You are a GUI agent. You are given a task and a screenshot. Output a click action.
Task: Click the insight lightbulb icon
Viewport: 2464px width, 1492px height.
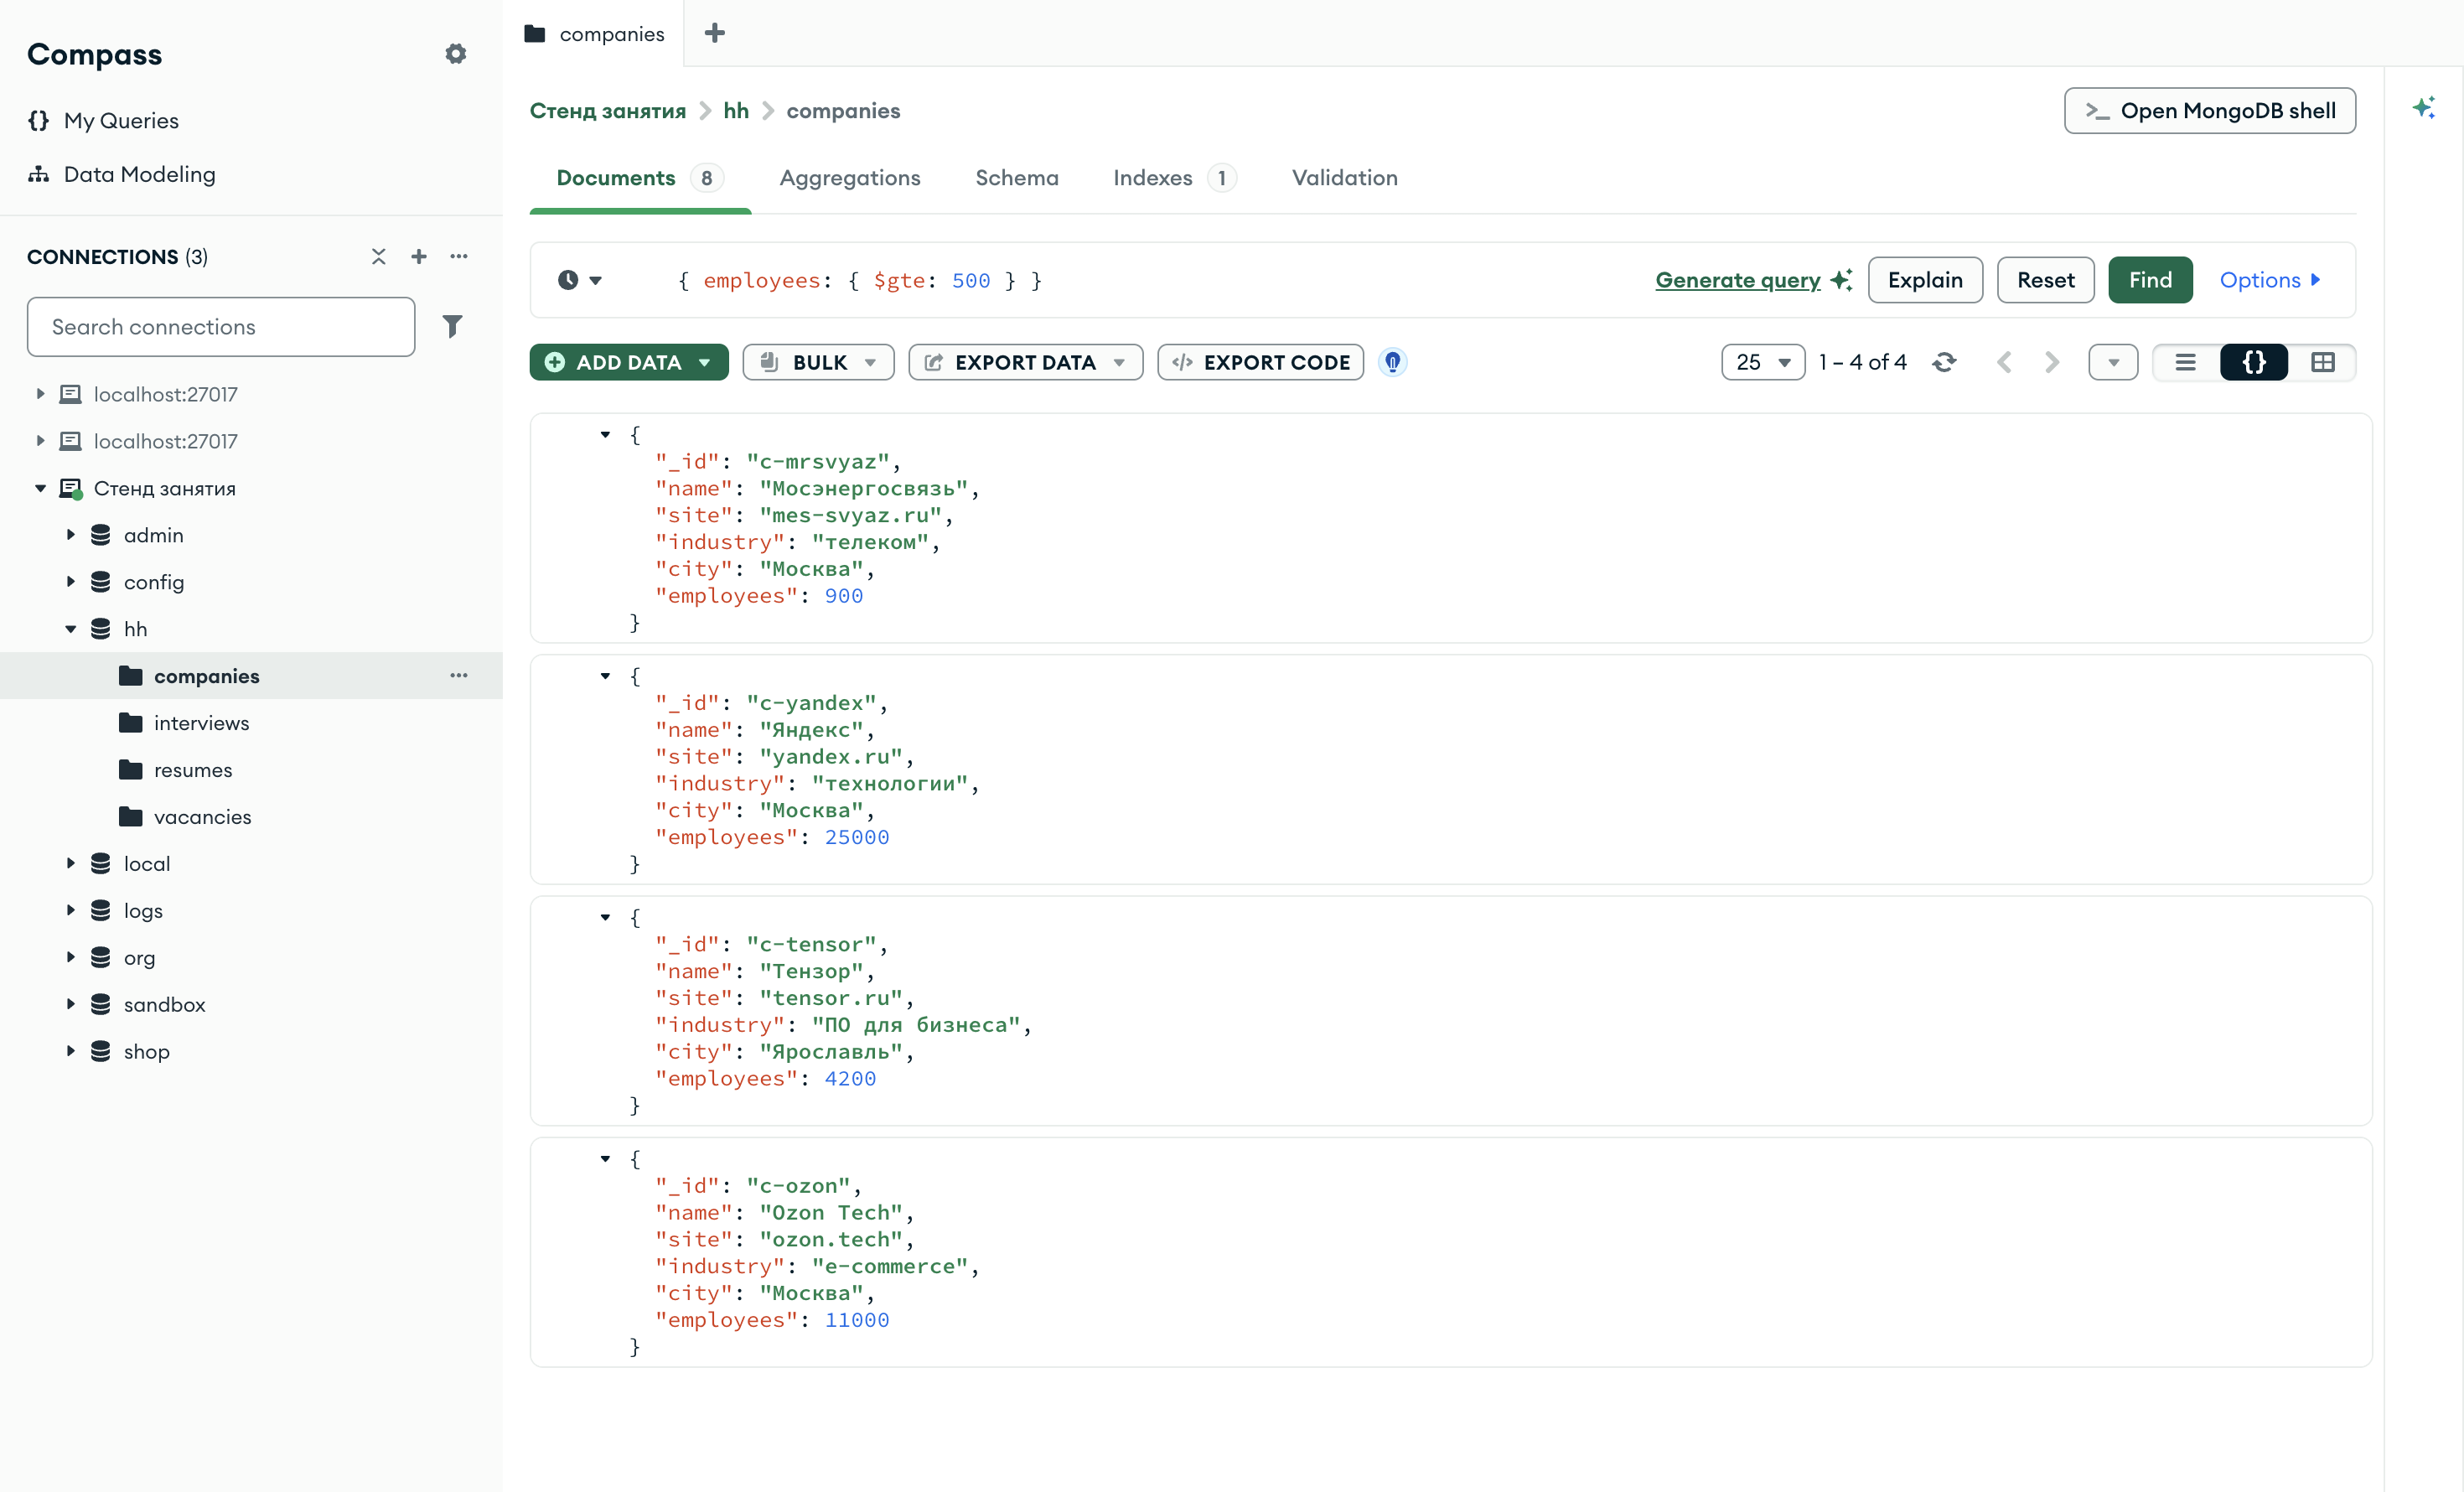click(x=1392, y=362)
